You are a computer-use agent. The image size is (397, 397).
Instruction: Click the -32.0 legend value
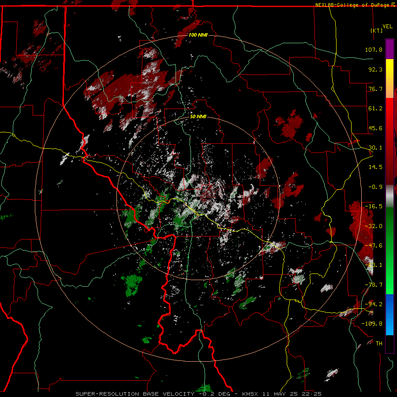tap(374, 226)
